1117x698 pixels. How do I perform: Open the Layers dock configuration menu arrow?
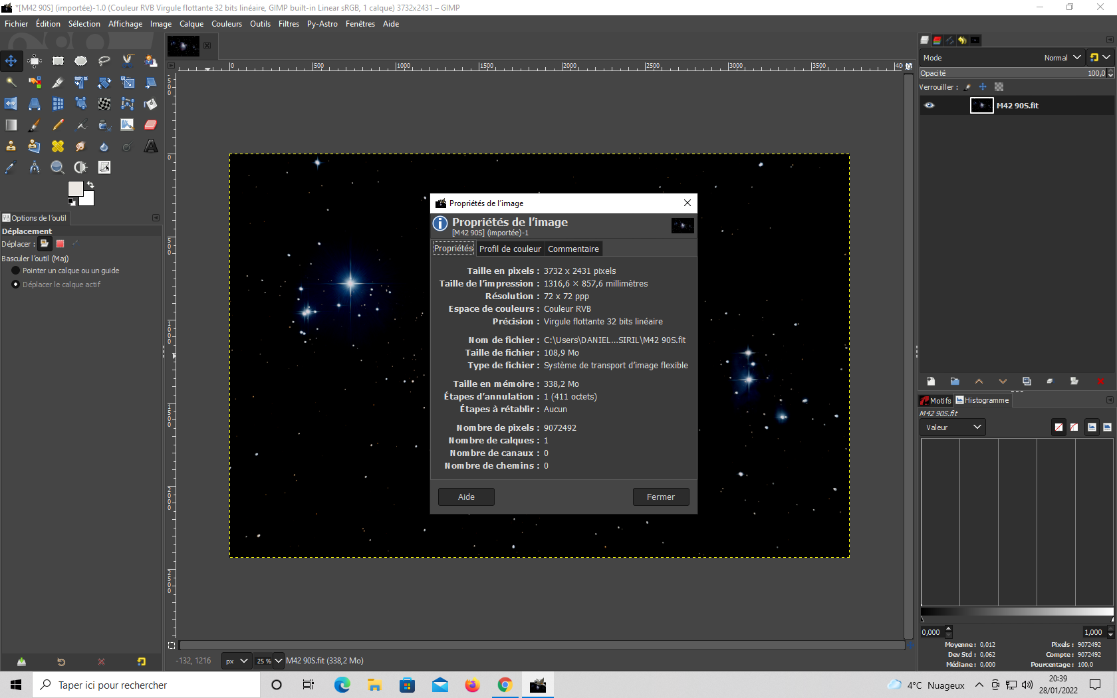click(1110, 40)
